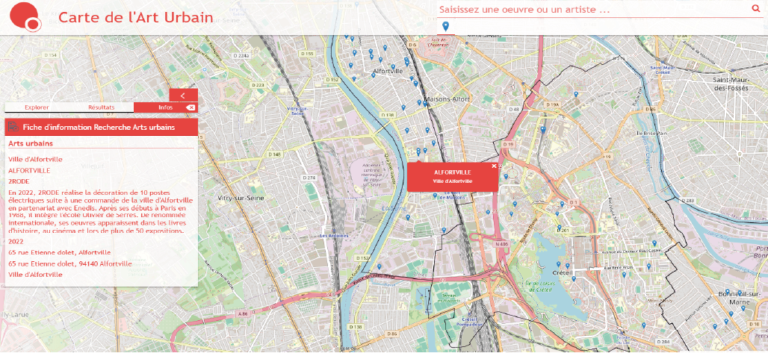Focus the artwork or artist search field
768x353 pixels.
pos(590,10)
